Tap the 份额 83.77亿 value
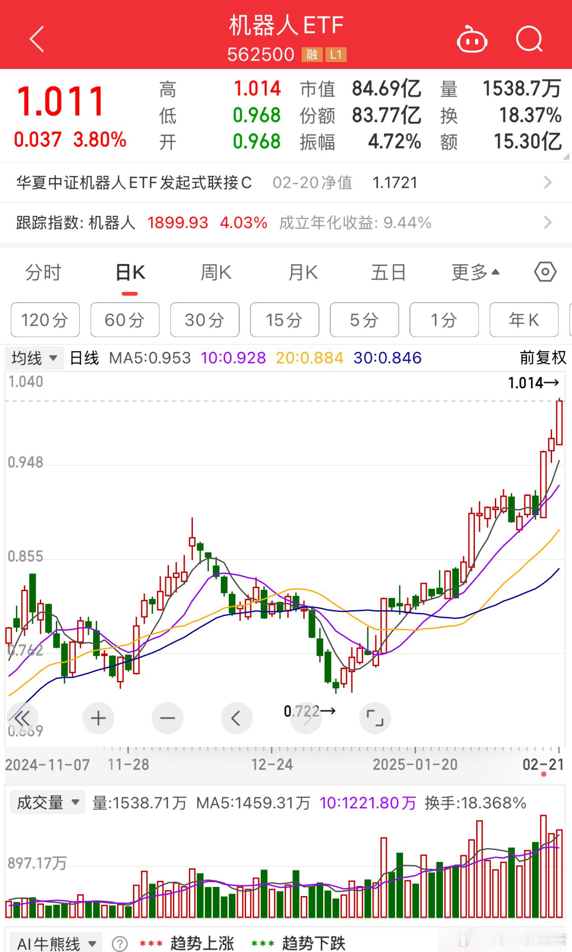Viewport: 572px width, 952px height. (x=386, y=115)
